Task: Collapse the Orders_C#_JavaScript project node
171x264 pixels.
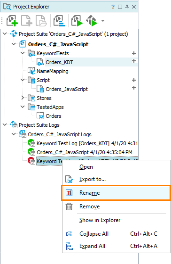Action: (14, 44)
